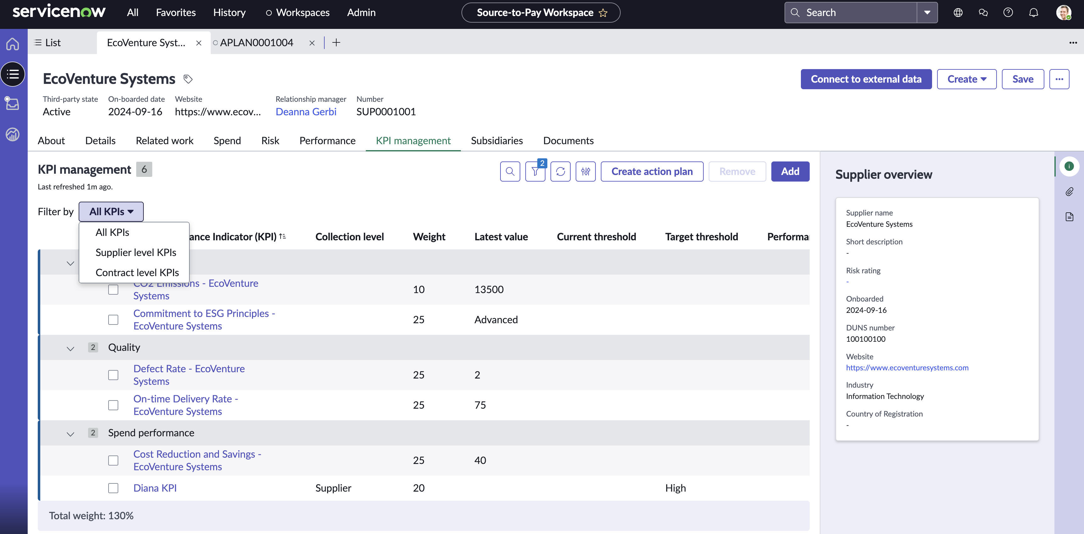The width and height of the screenshot is (1084, 534).
Task: Open the KPI list filter icon
Action: click(535, 172)
